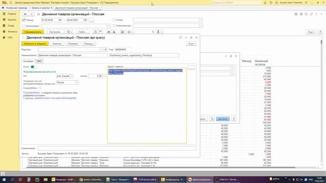Toggle the Организация checkbox
Image resolution: width=326 pixels, height=183 pixels.
tap(24, 26)
